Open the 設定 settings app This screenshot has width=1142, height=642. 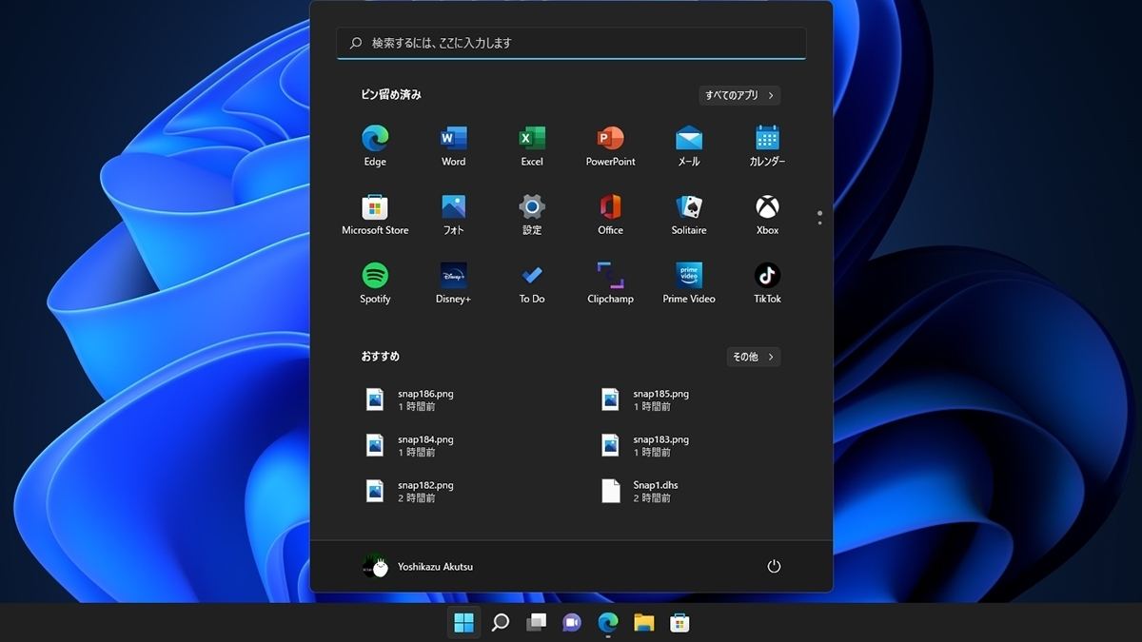point(532,214)
